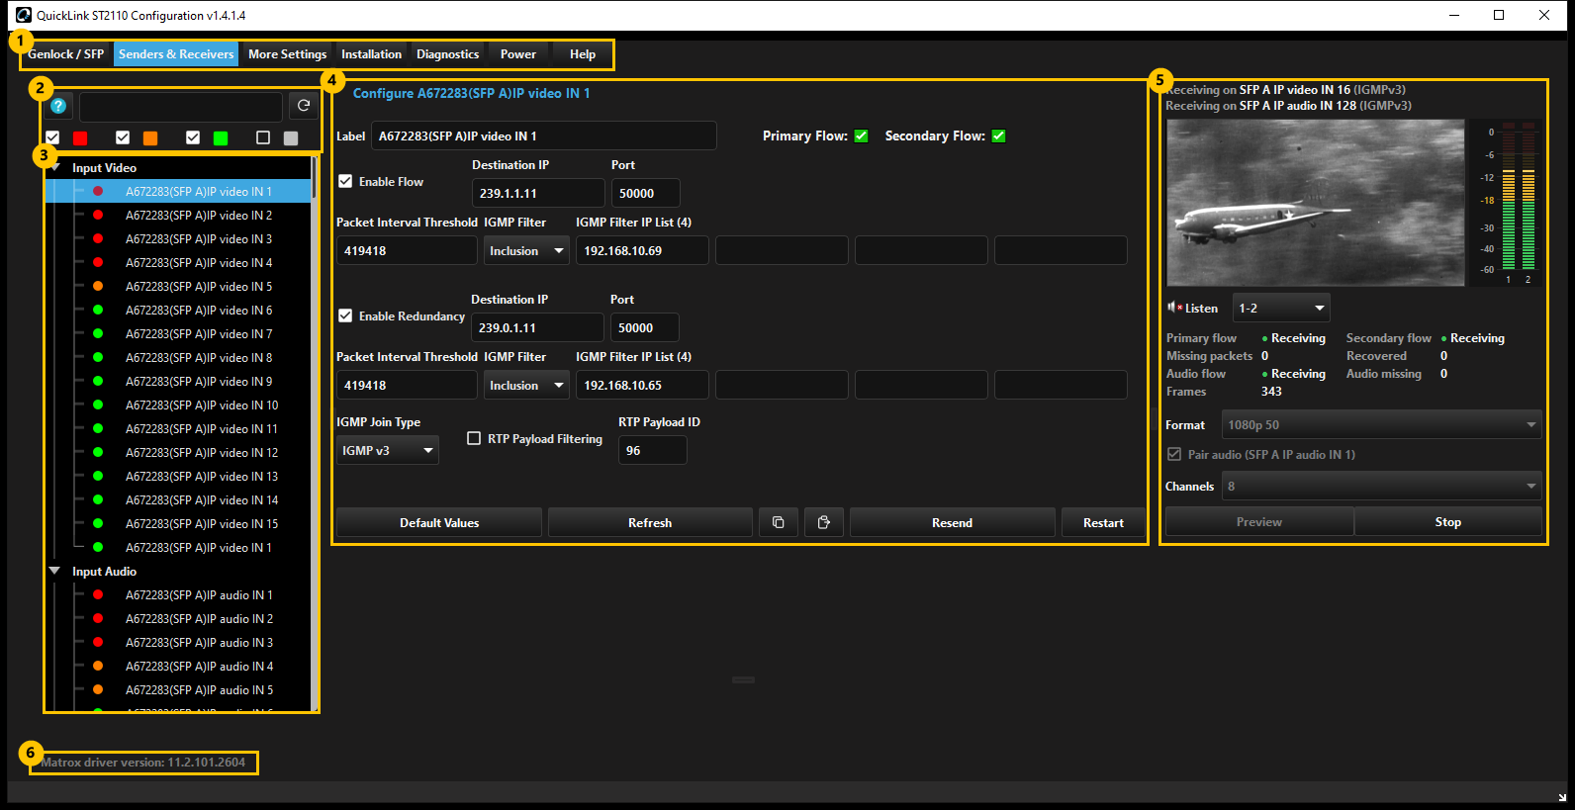The height and width of the screenshot is (810, 1575).
Task: Click the Default Values button
Action: [439, 522]
